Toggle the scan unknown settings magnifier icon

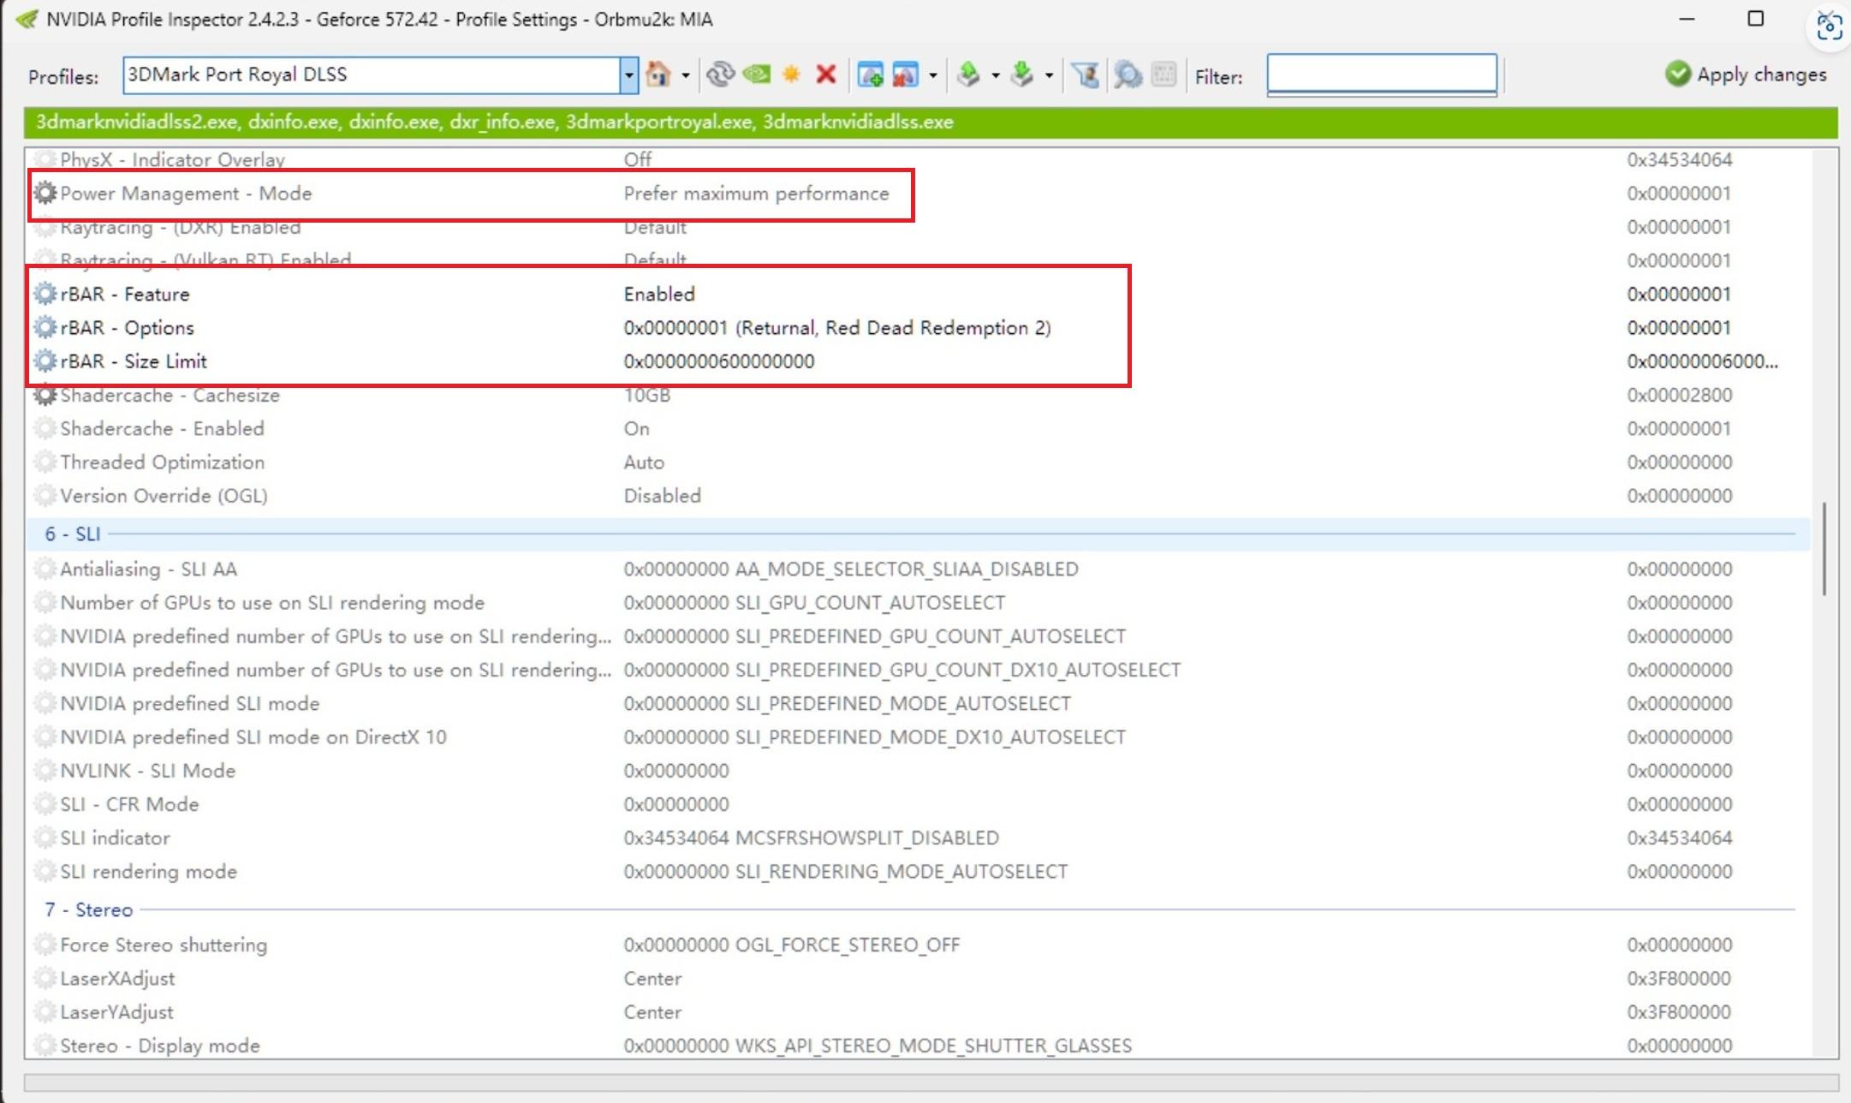click(1128, 75)
